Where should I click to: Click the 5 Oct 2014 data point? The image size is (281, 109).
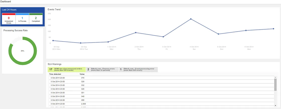(x=219, y=34)
